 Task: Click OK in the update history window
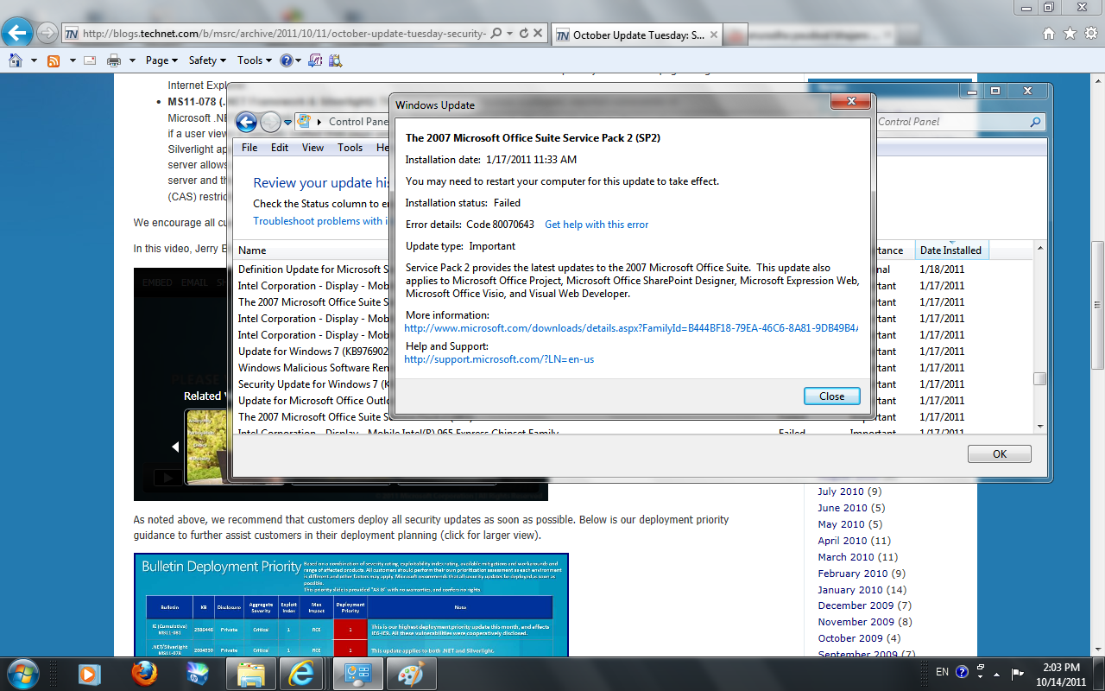pyautogui.click(x=1000, y=454)
